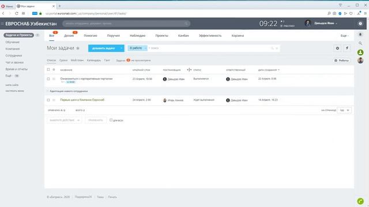The image size is (369, 207).
Task: Open Чат и звонки in left sidebar
Action: pos(14,63)
